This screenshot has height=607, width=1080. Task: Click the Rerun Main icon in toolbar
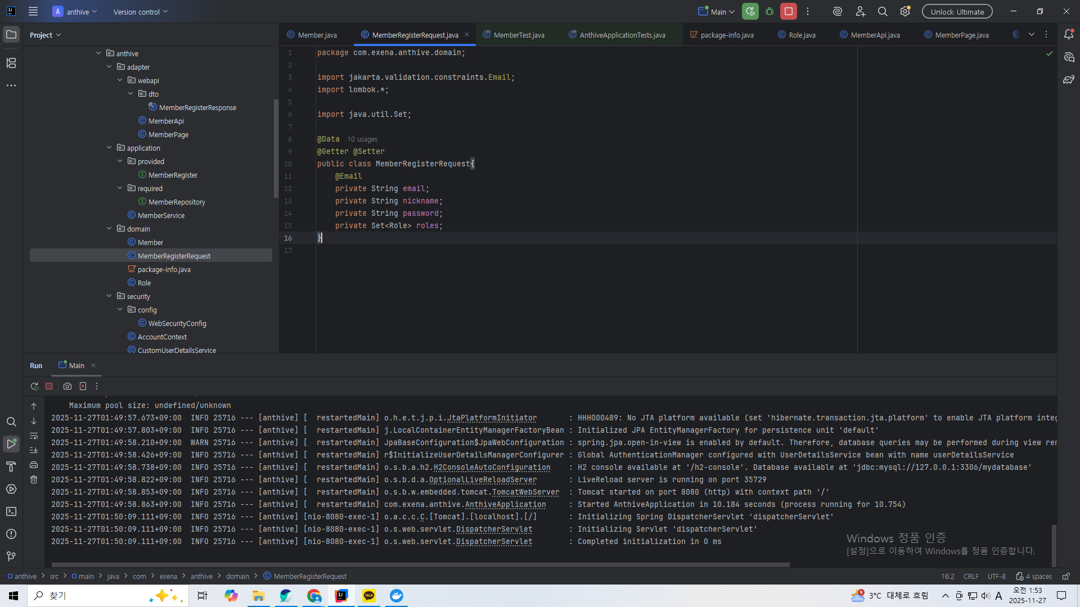click(x=750, y=11)
